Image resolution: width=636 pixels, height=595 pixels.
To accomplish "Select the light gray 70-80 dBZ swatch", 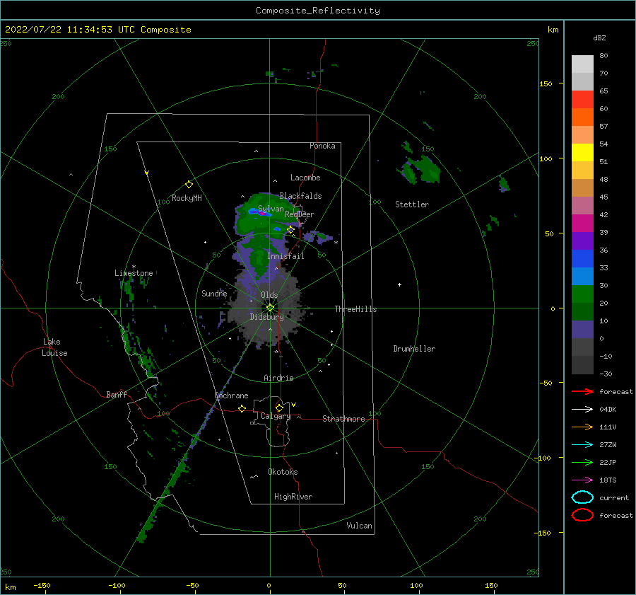I will click(582, 64).
